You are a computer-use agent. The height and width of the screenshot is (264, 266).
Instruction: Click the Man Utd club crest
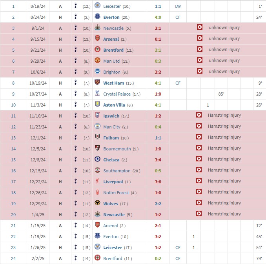tap(98, 61)
